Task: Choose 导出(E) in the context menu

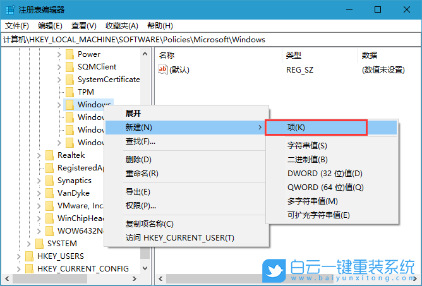Action: click(x=187, y=192)
